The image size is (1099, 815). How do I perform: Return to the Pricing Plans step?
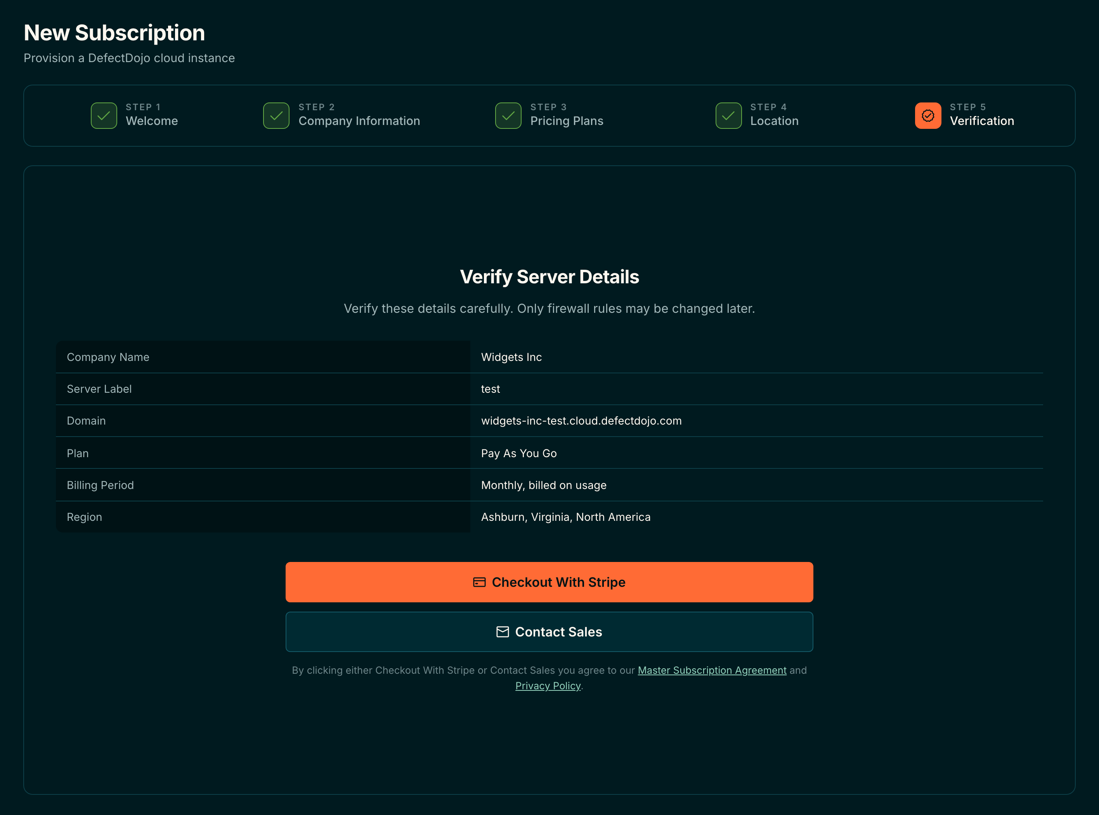click(x=567, y=121)
